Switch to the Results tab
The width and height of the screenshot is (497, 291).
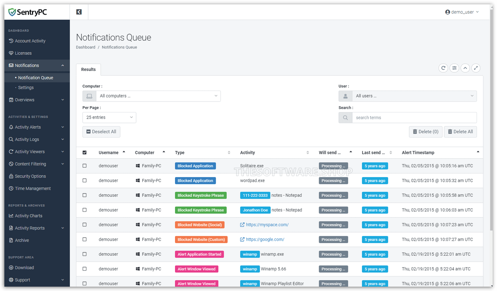(x=88, y=69)
